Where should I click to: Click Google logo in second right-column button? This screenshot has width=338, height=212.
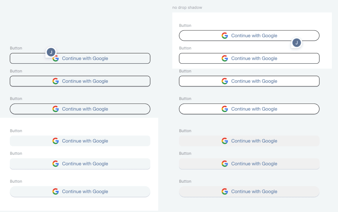[x=225, y=58]
